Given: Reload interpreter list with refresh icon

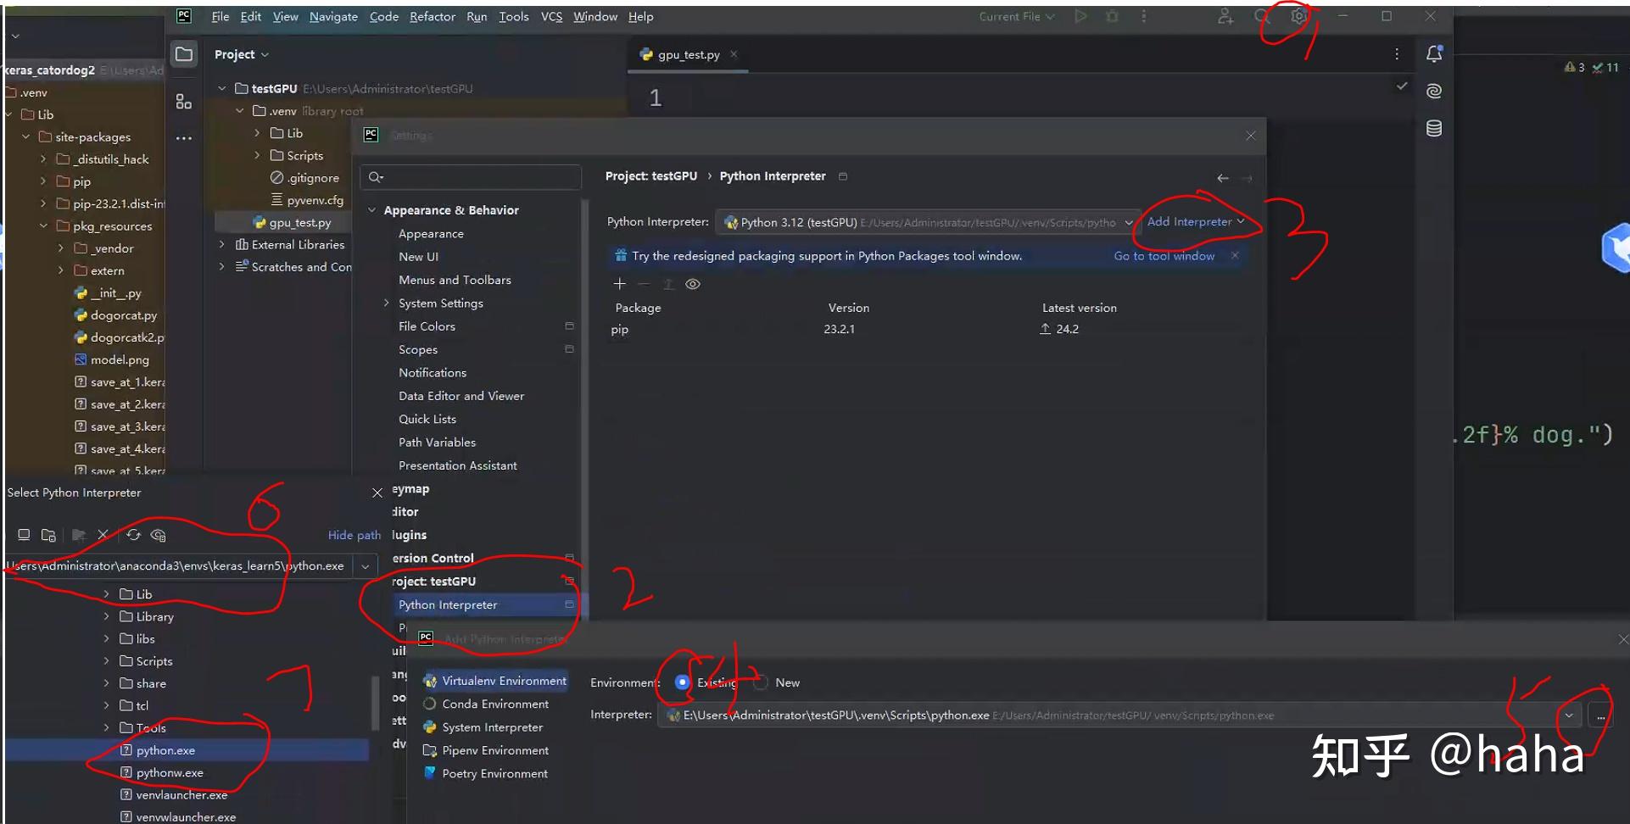Looking at the screenshot, I should [133, 535].
